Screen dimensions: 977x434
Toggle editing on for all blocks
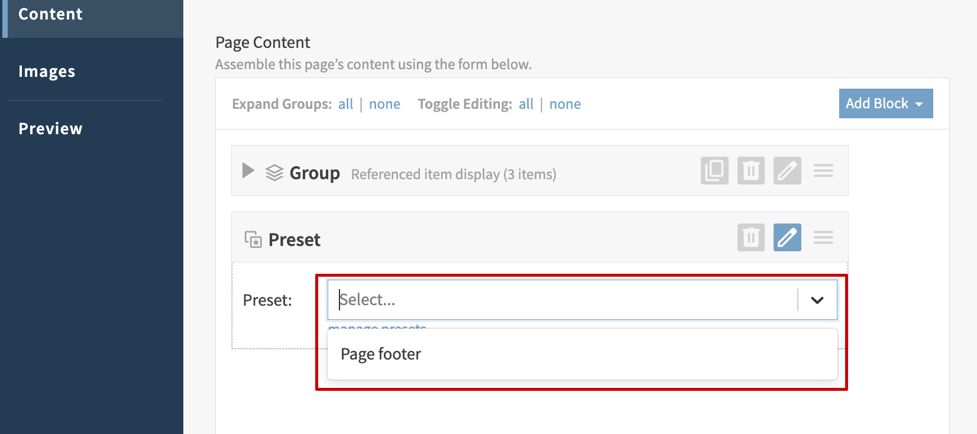tap(526, 105)
